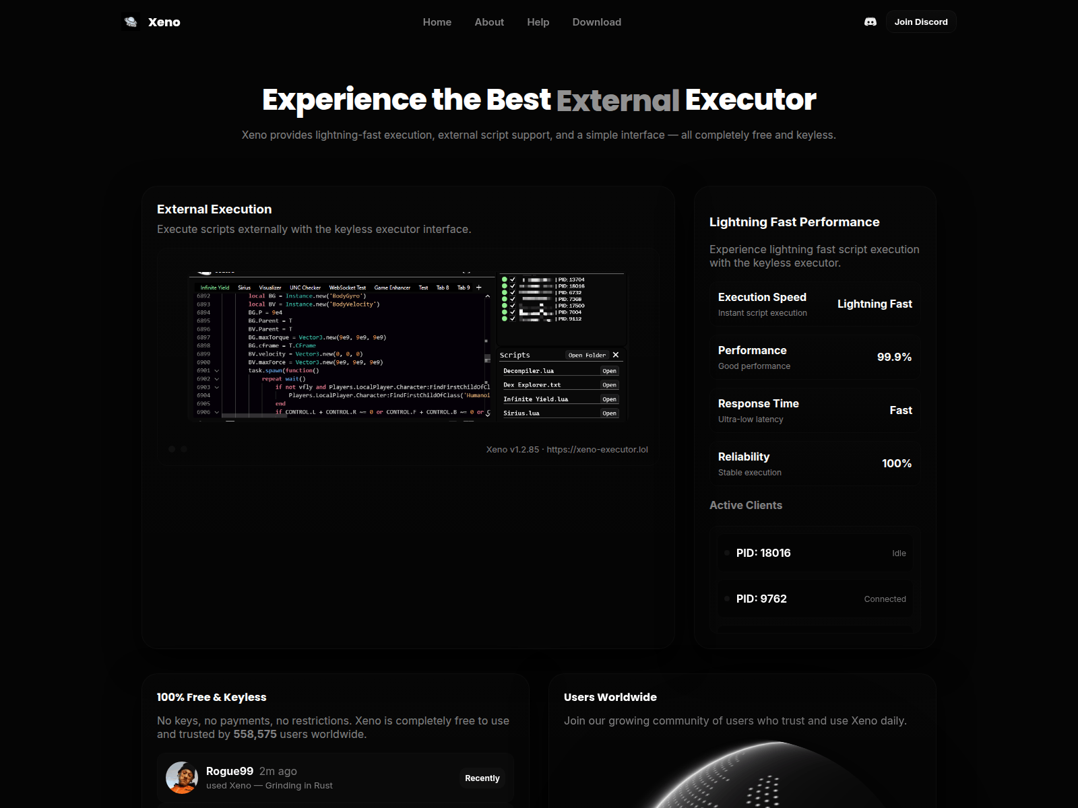
Task: Click Open next to Dex Explorer.txt
Action: click(x=609, y=385)
